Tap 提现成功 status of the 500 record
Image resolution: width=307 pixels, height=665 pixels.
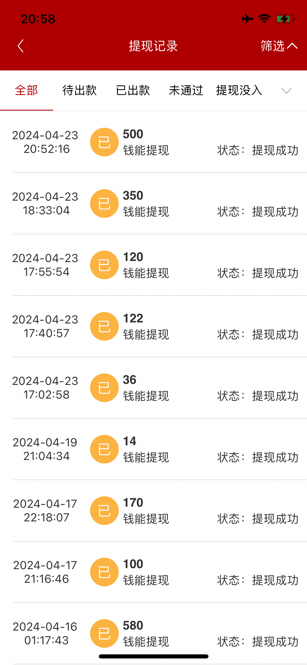point(275,150)
